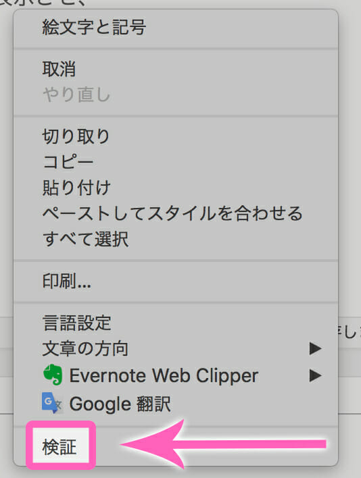361x478 pixels.
Task: Open the 印刷... print option
Action: click(x=66, y=281)
